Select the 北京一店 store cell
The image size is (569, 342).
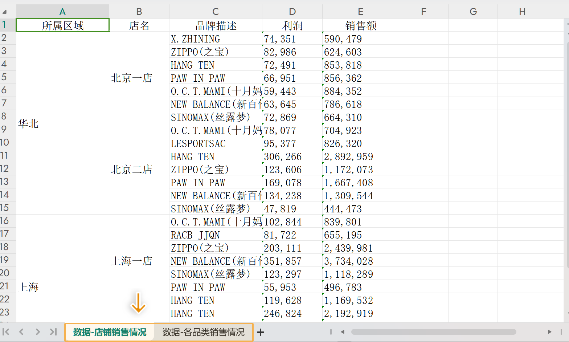point(139,77)
